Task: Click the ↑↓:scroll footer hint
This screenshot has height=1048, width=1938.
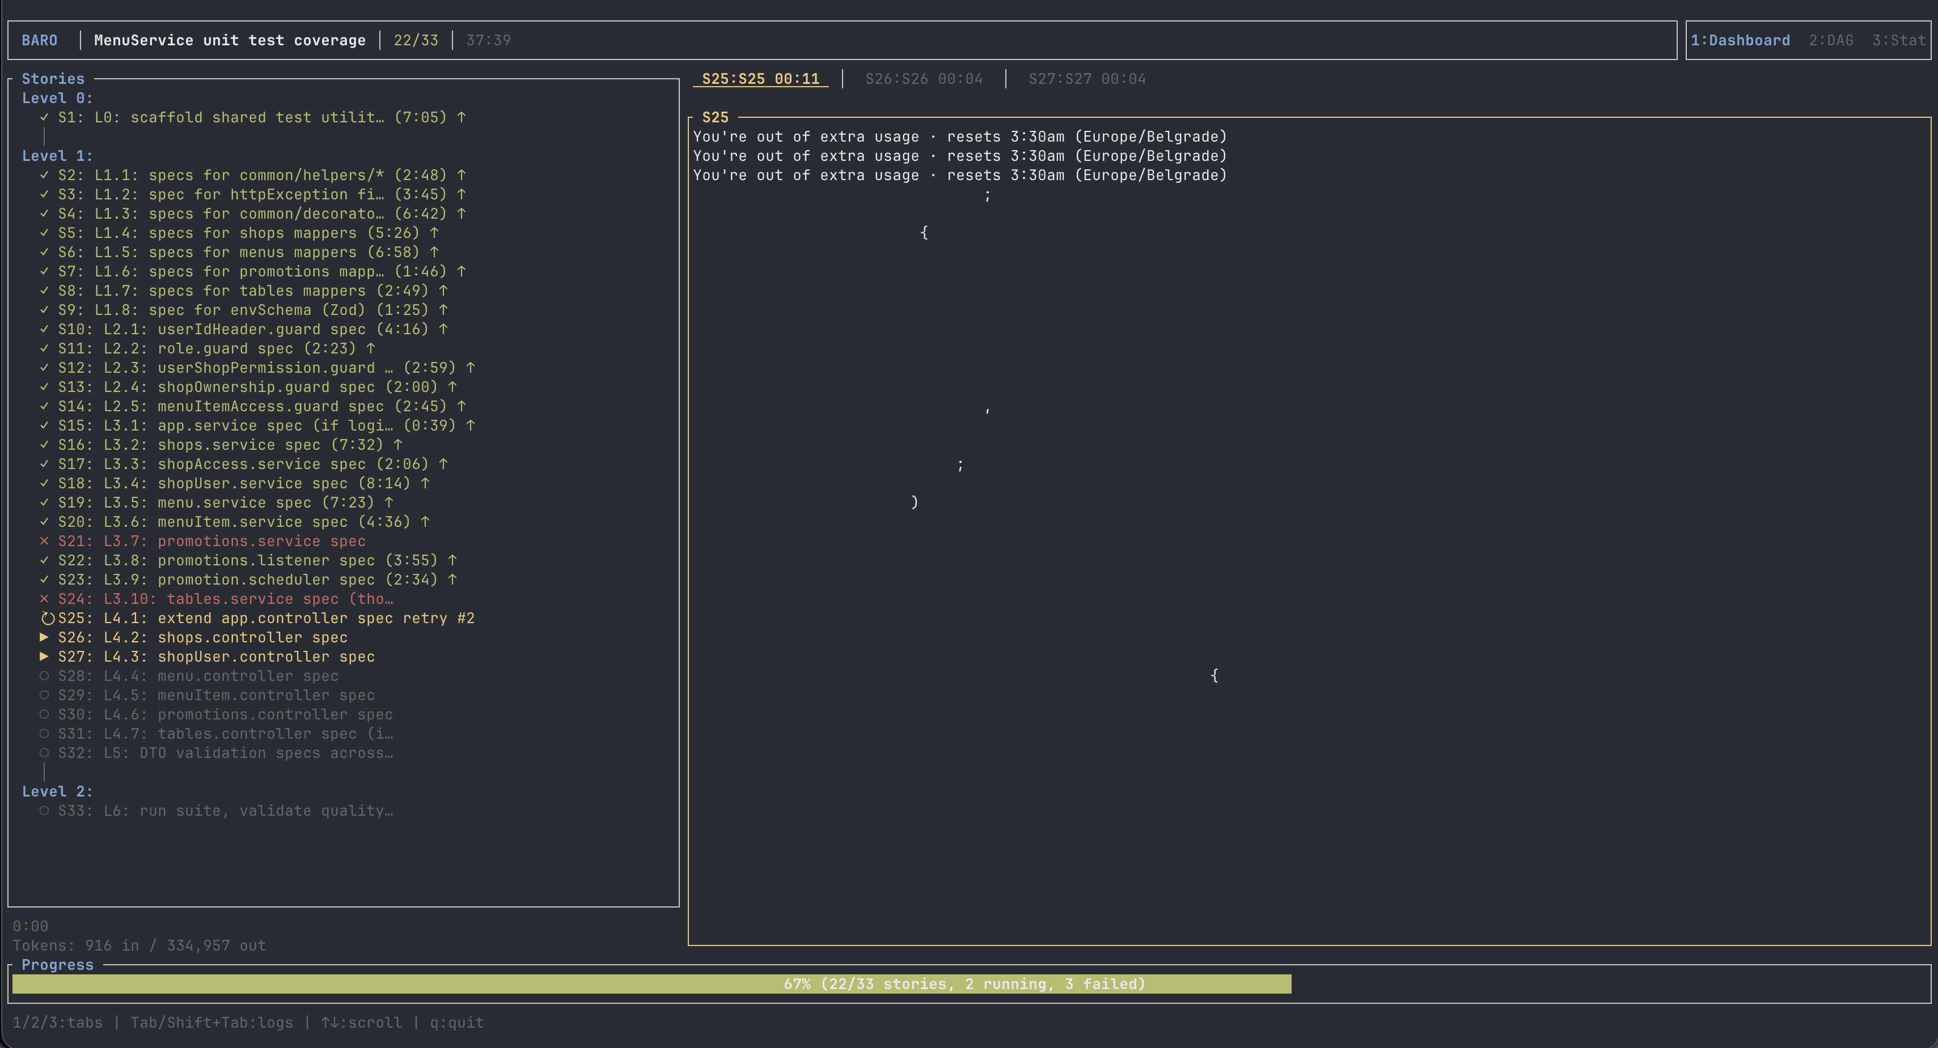Action: [x=361, y=1023]
